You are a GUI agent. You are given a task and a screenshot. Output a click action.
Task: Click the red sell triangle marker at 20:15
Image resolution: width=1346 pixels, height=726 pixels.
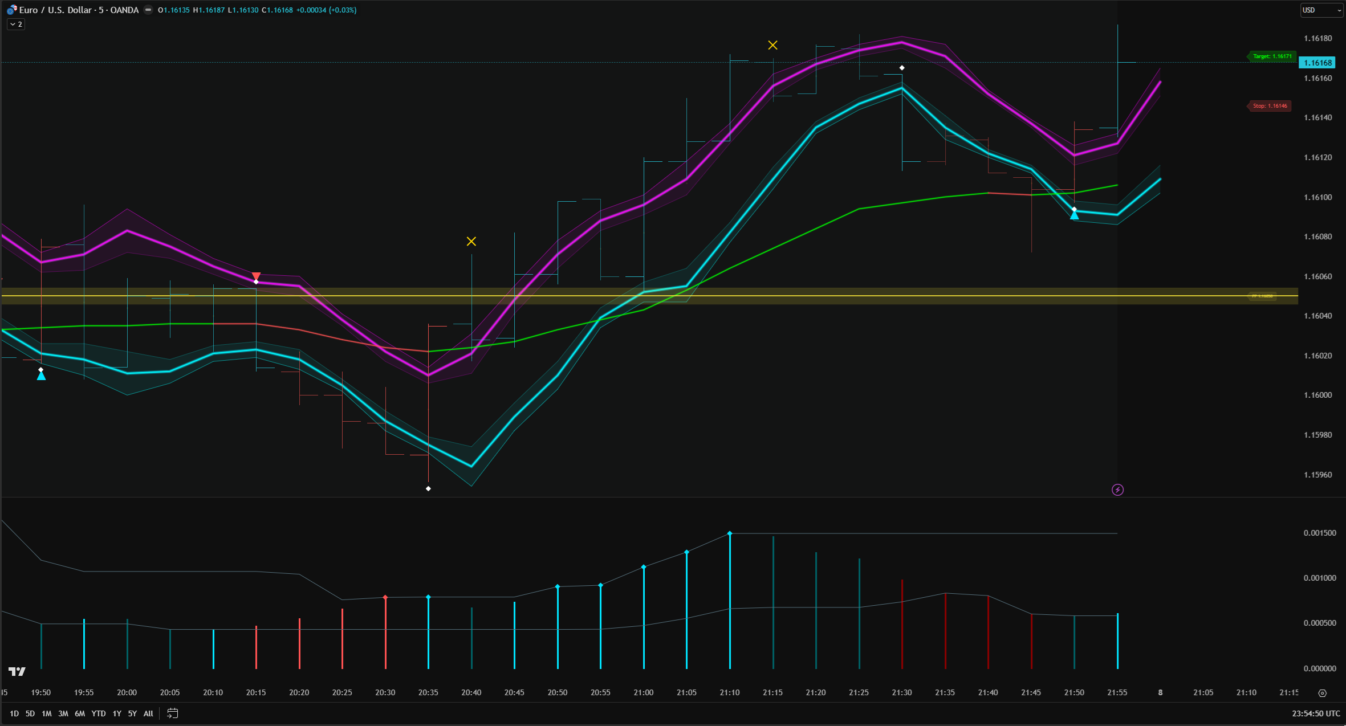[256, 276]
